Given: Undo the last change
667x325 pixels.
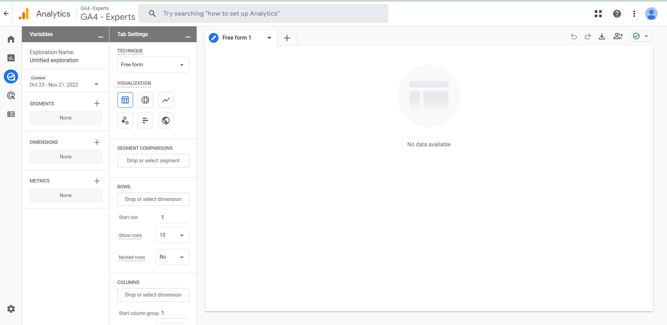Looking at the screenshot, I should [574, 37].
